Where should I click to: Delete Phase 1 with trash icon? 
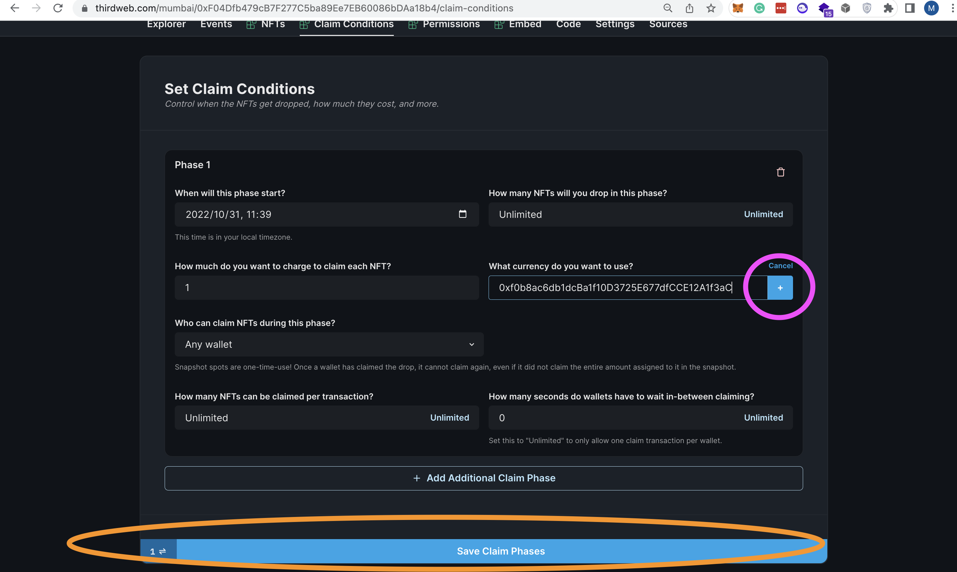point(780,172)
